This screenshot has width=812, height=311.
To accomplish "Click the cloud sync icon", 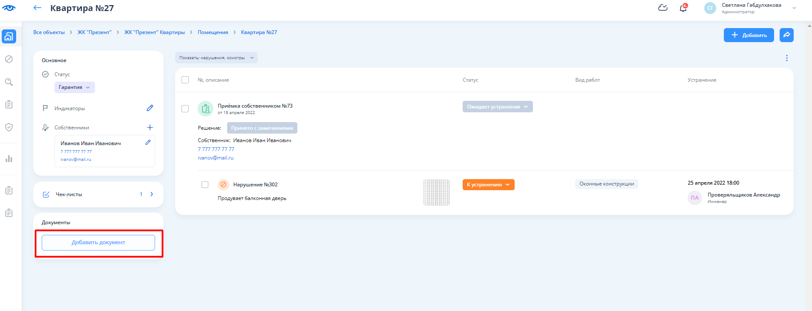I will (x=662, y=8).
